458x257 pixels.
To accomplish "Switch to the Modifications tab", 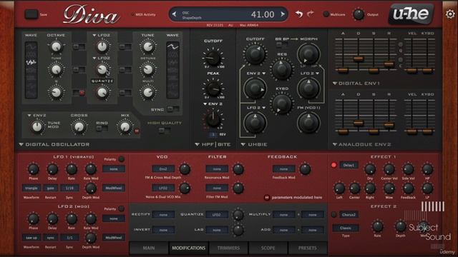I will pos(189,248).
